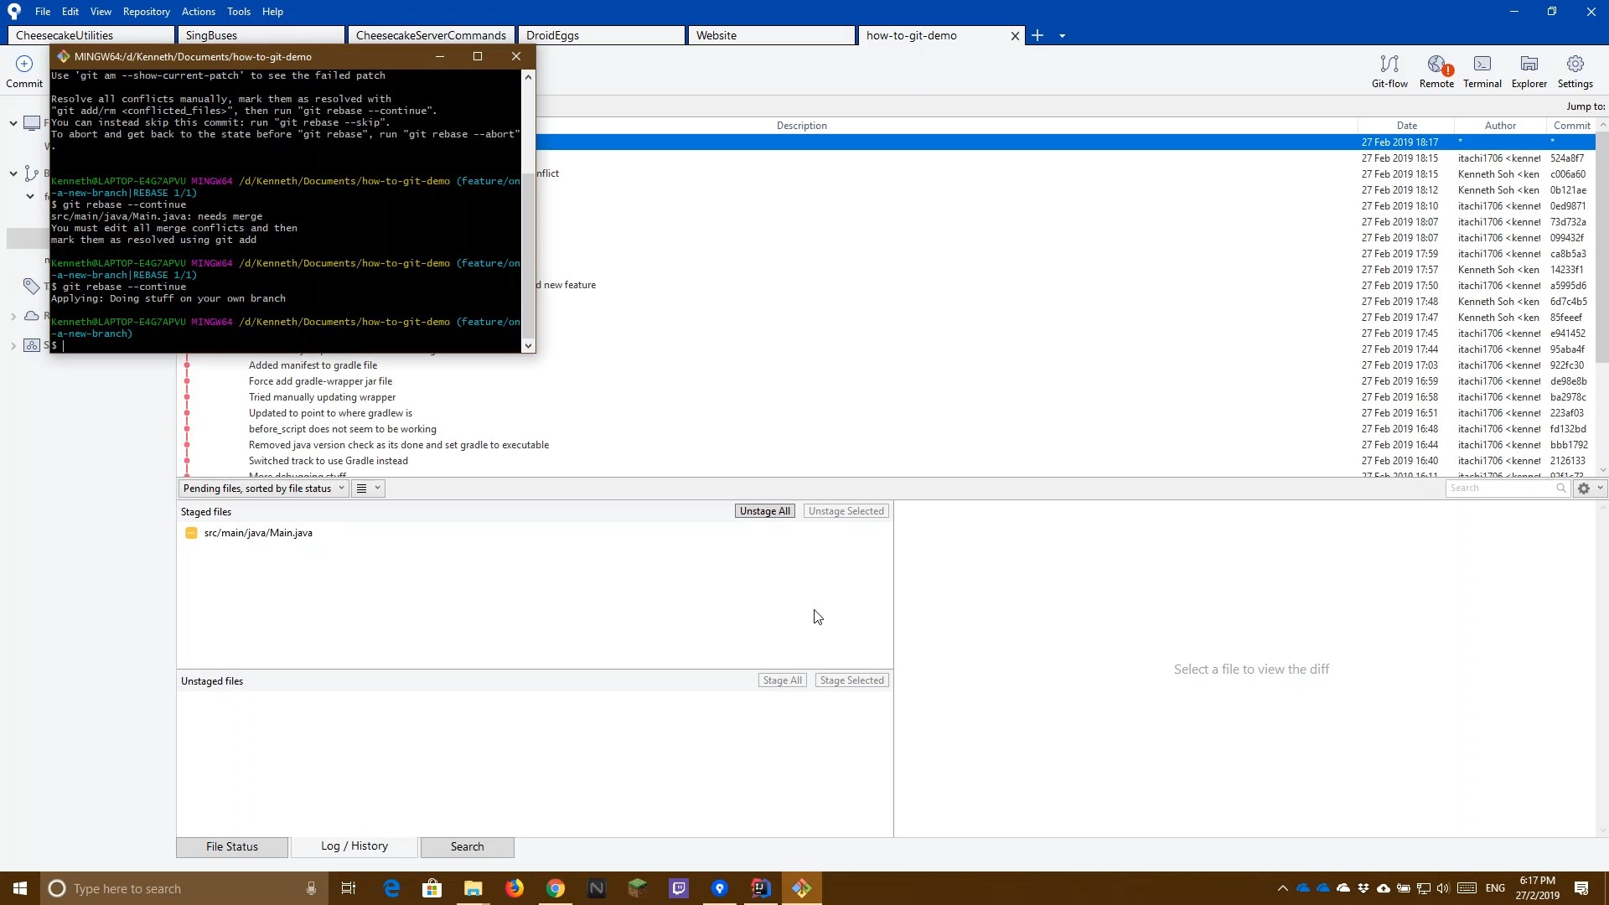Open Microsoft Store from taskbar
1609x905 pixels.
(432, 888)
